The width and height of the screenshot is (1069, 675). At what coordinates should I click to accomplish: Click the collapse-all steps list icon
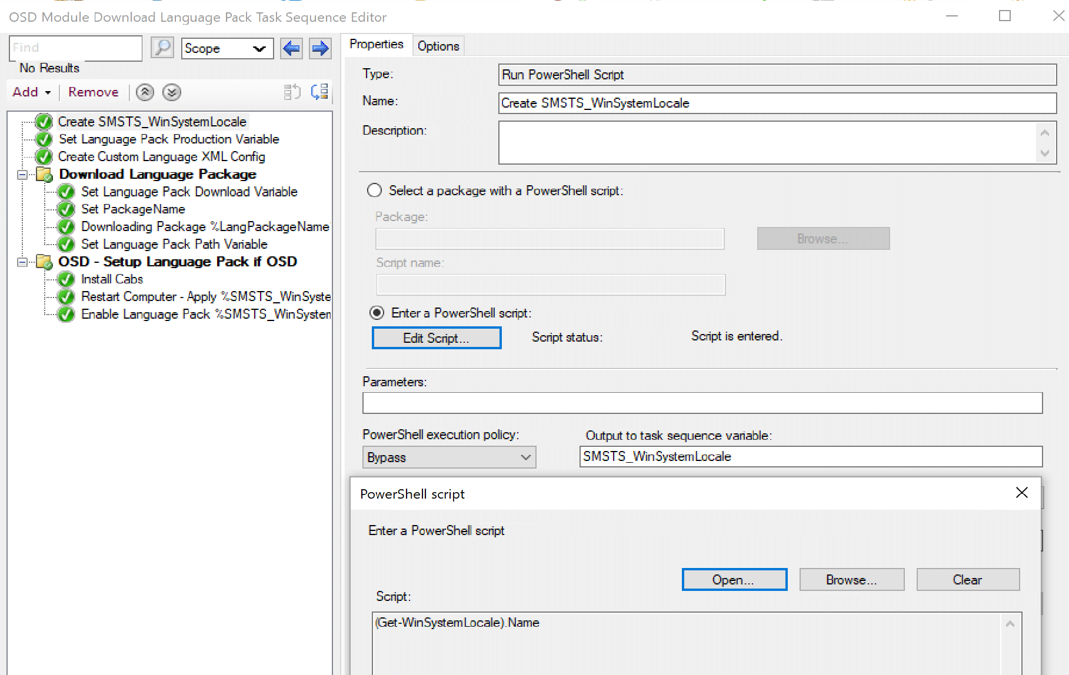click(x=292, y=92)
